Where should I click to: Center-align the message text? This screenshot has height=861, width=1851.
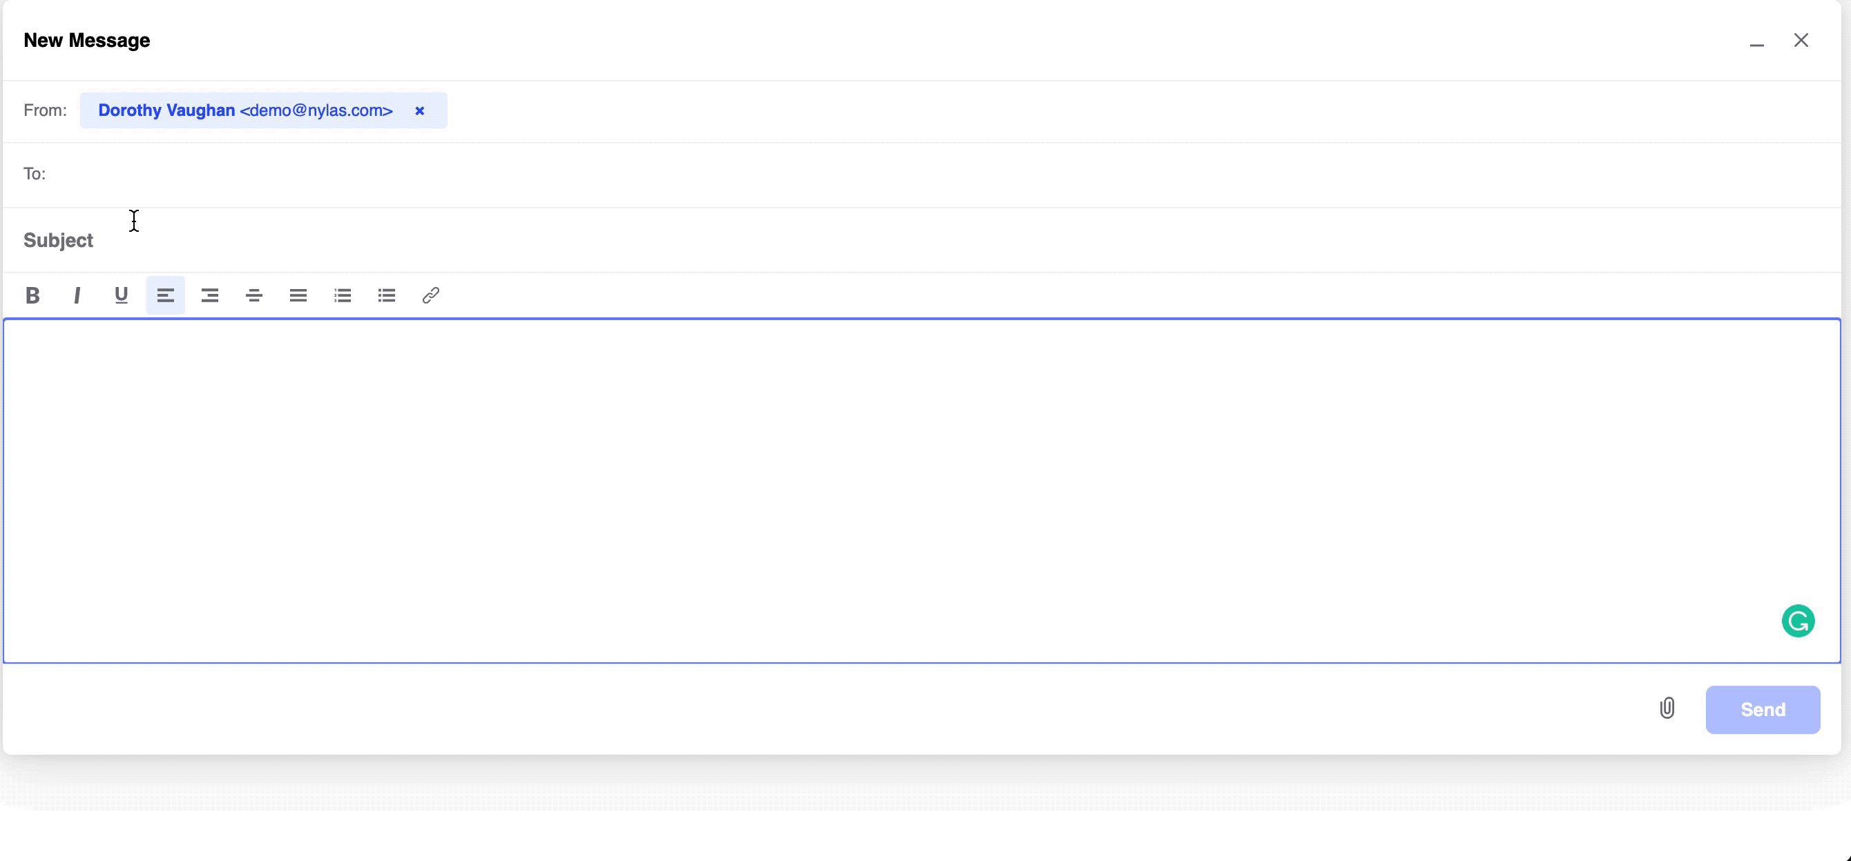coord(253,295)
